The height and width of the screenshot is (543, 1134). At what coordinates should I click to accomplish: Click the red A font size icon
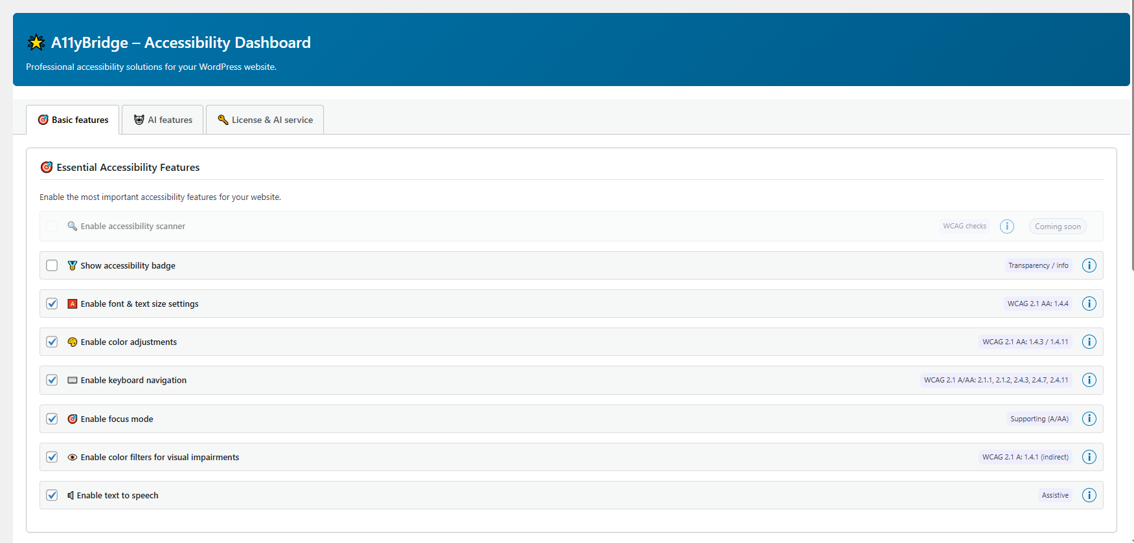coord(73,304)
